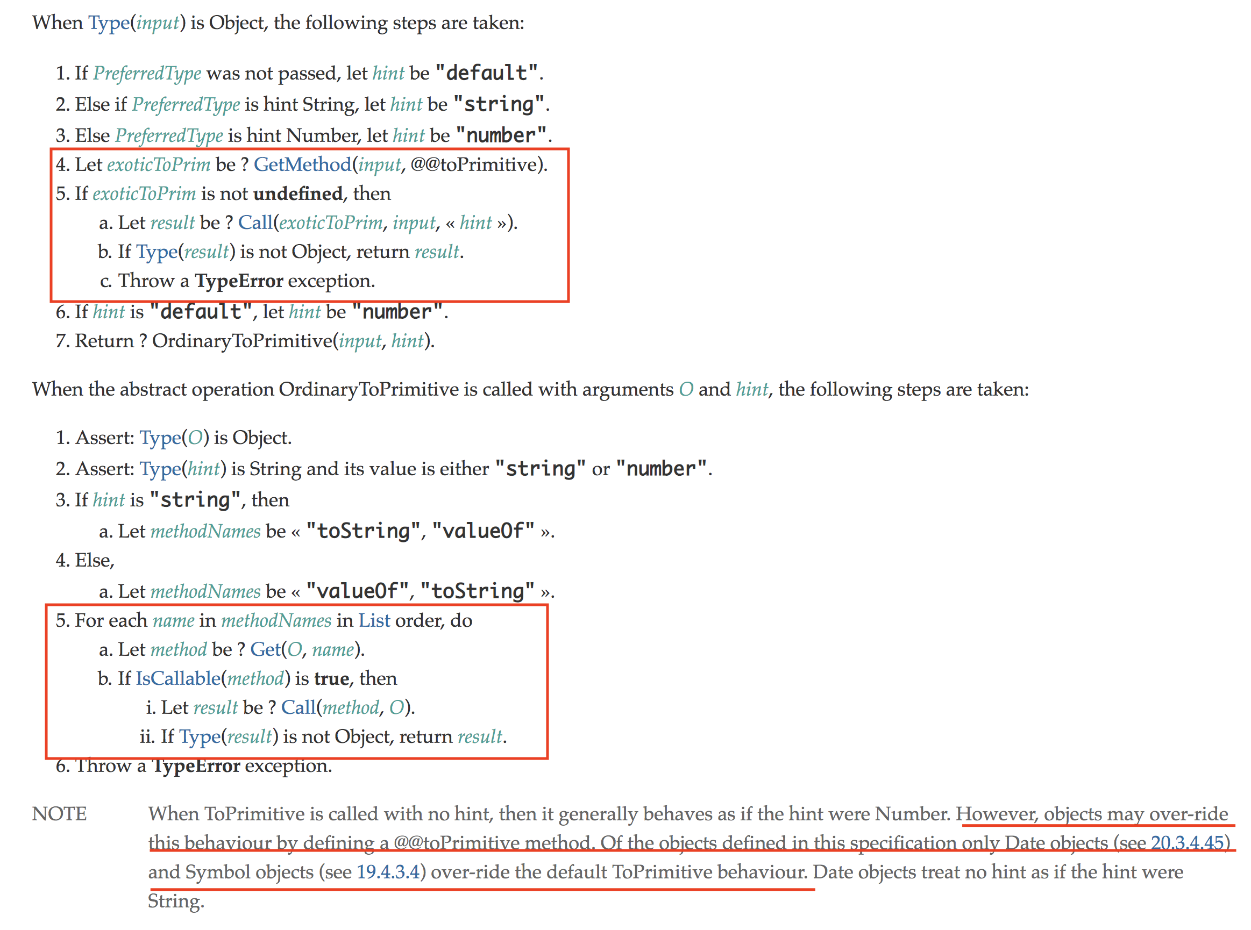
Task: Click OrdinaryToPrimitive text in step 7
Action: pyautogui.click(x=242, y=341)
